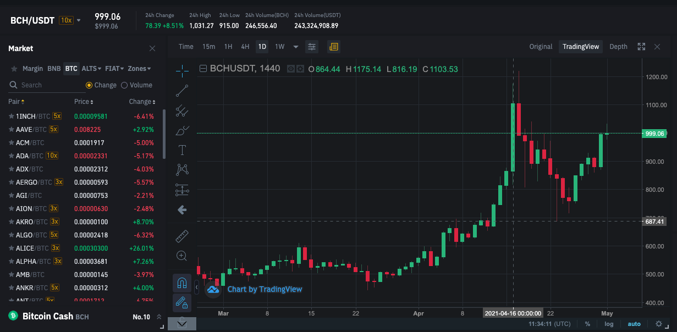Expand more time intervals dropdown
Viewport: 677px width, 332px height.
pyautogui.click(x=296, y=47)
